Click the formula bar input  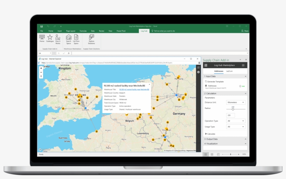pos(160,53)
